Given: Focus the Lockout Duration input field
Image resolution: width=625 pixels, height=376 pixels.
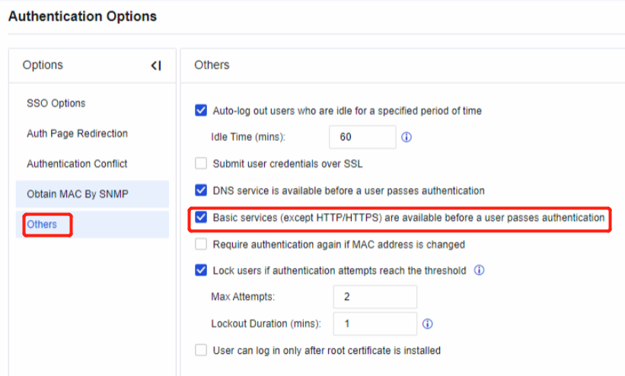Looking at the screenshot, I should coord(375,323).
